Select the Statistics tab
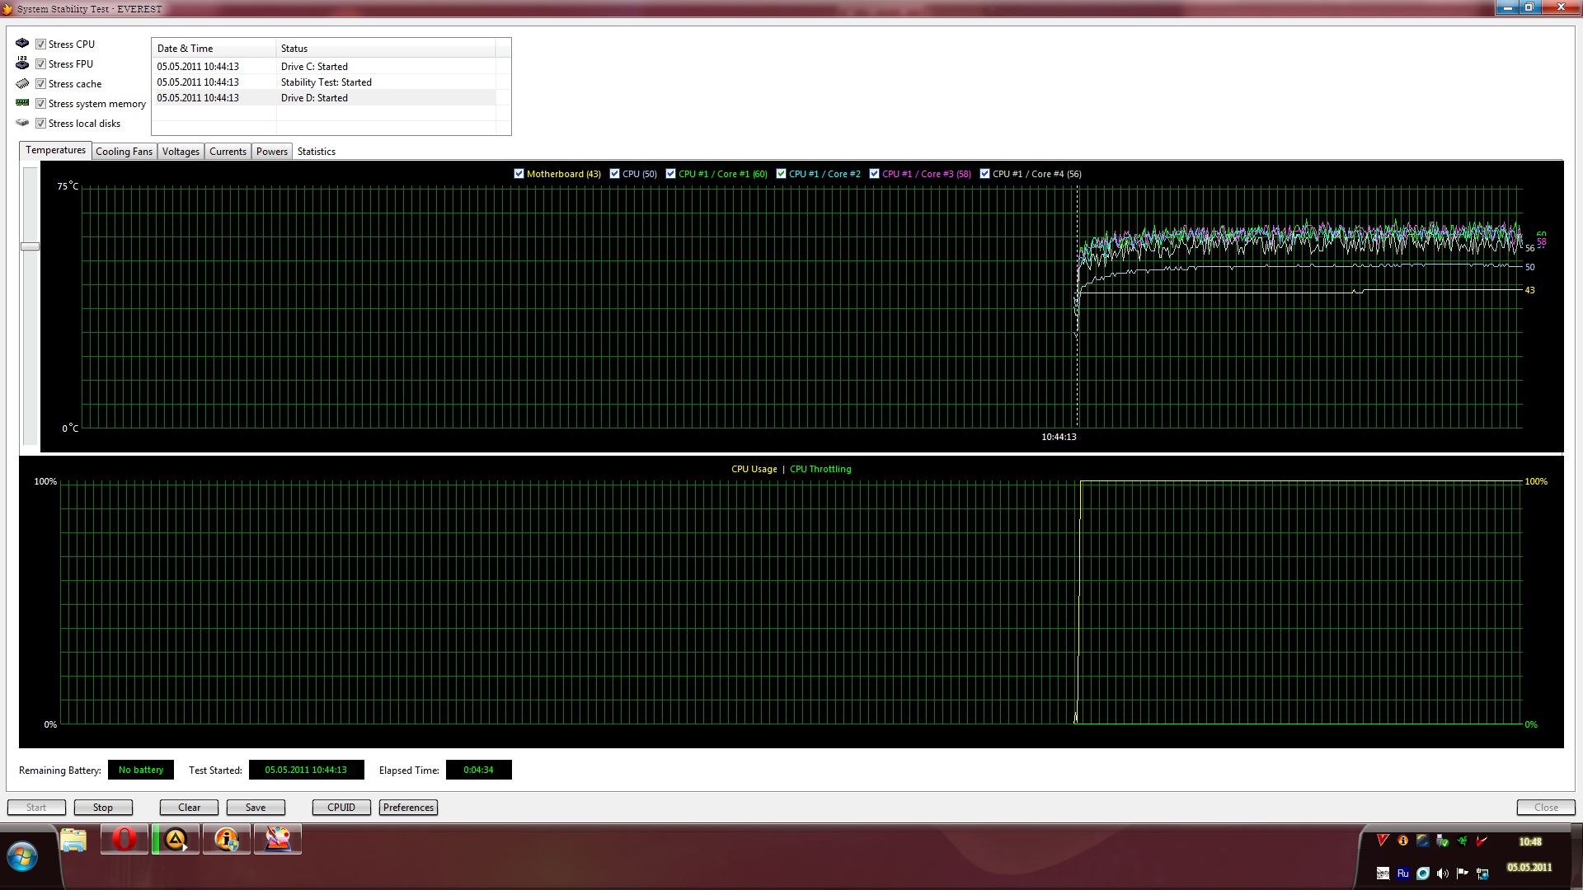Image resolution: width=1583 pixels, height=890 pixels. pos(316,152)
